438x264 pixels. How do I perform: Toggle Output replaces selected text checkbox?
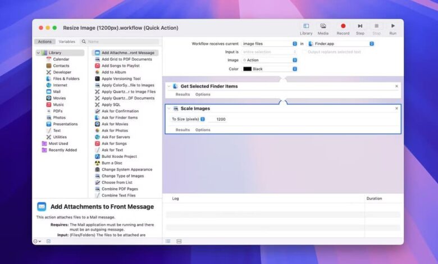(x=304, y=52)
